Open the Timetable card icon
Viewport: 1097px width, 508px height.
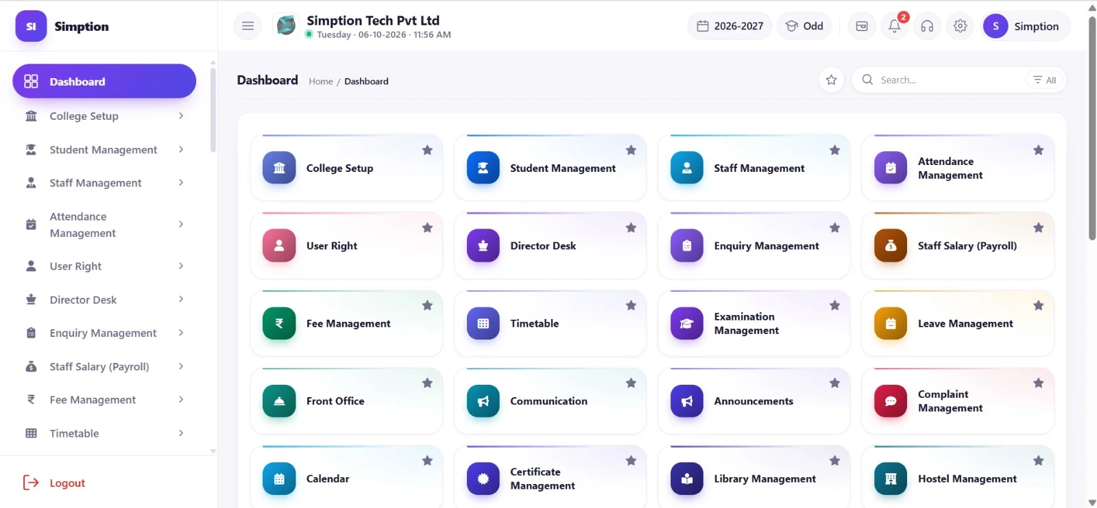point(483,323)
